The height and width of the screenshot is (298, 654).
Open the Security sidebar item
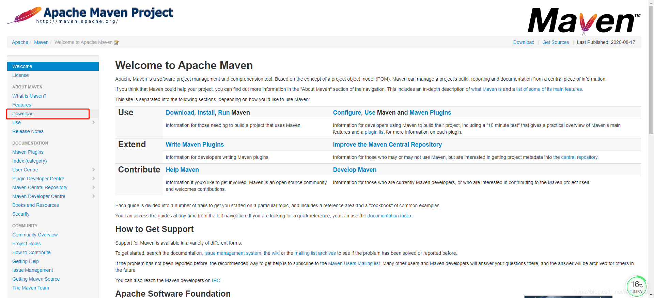21,214
